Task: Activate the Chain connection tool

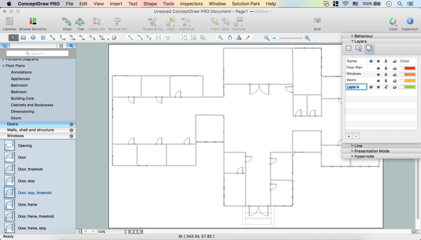Action: click(67, 23)
